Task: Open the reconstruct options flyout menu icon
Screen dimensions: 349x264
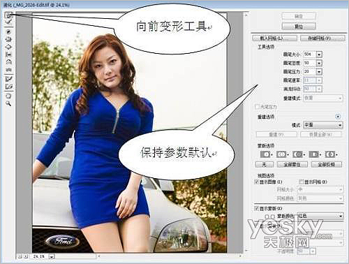Action: [x=338, y=117]
